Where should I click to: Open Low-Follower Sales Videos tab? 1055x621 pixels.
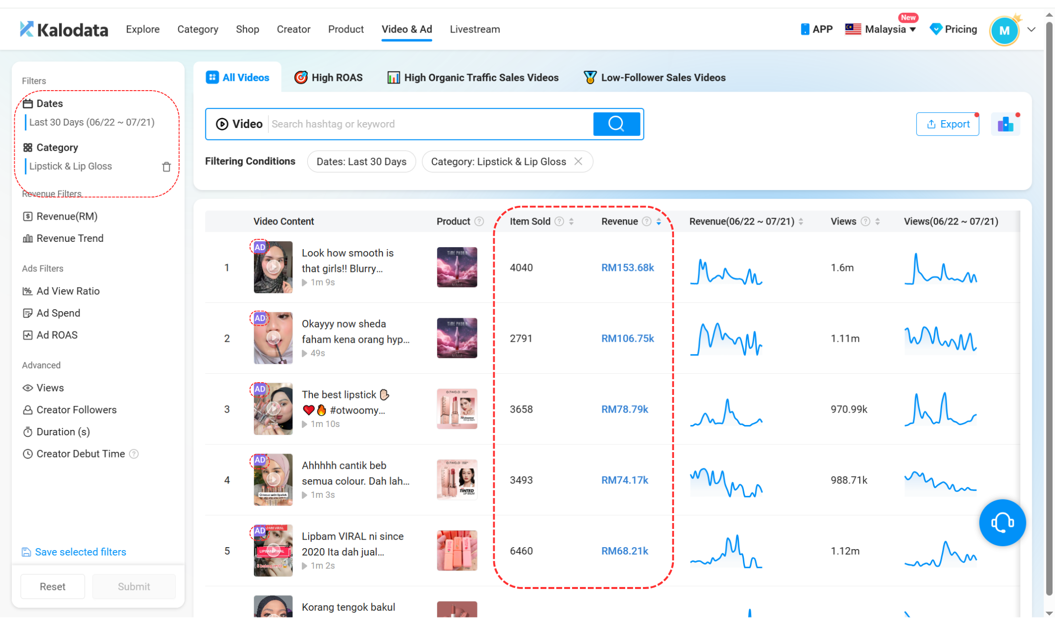coord(654,77)
